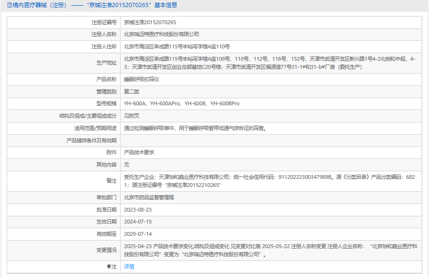Click the 批准日期 label
Screen dimensions: 429x278
tap(106, 210)
